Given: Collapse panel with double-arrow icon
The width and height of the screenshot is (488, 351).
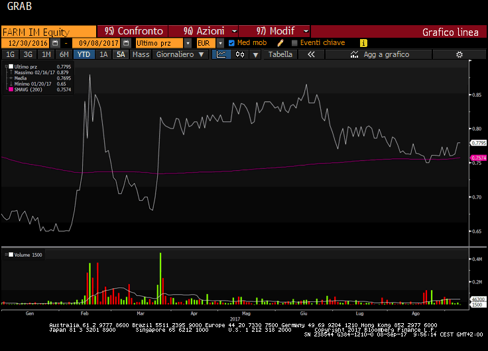Looking at the screenshot, I should click(x=310, y=54).
